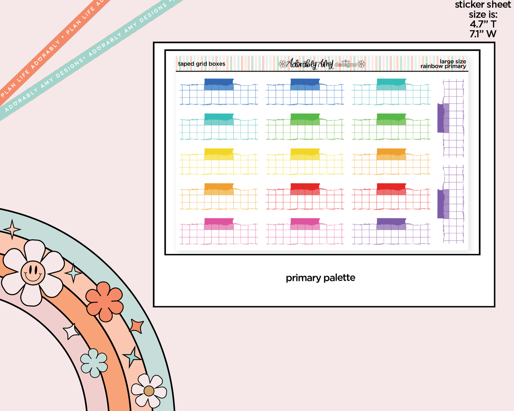514x411 pixels.
Task: Select the pink sticker beside the purple one
Action: coord(305,231)
